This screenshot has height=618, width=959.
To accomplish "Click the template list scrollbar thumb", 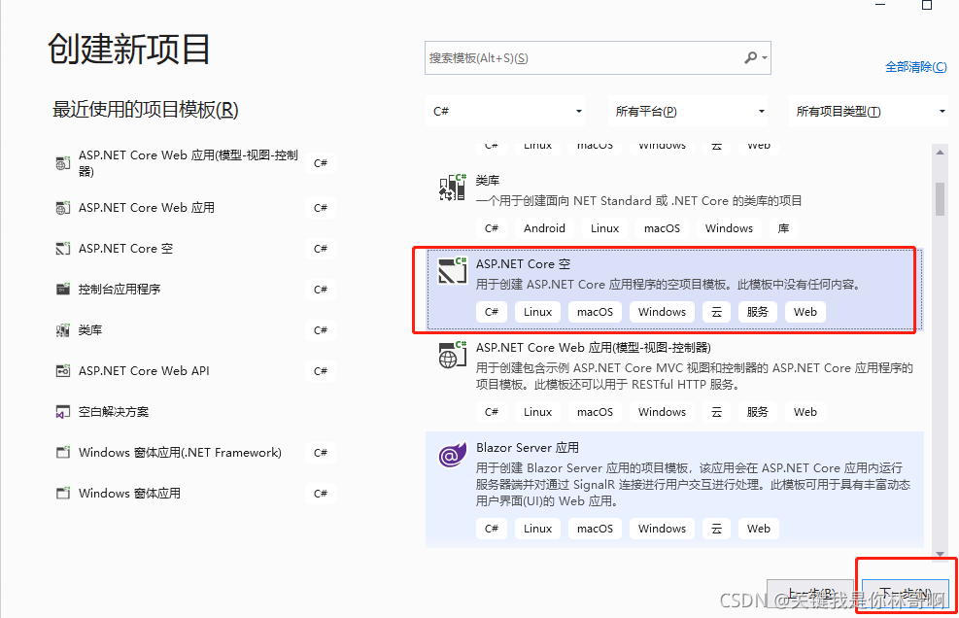I will [x=940, y=199].
